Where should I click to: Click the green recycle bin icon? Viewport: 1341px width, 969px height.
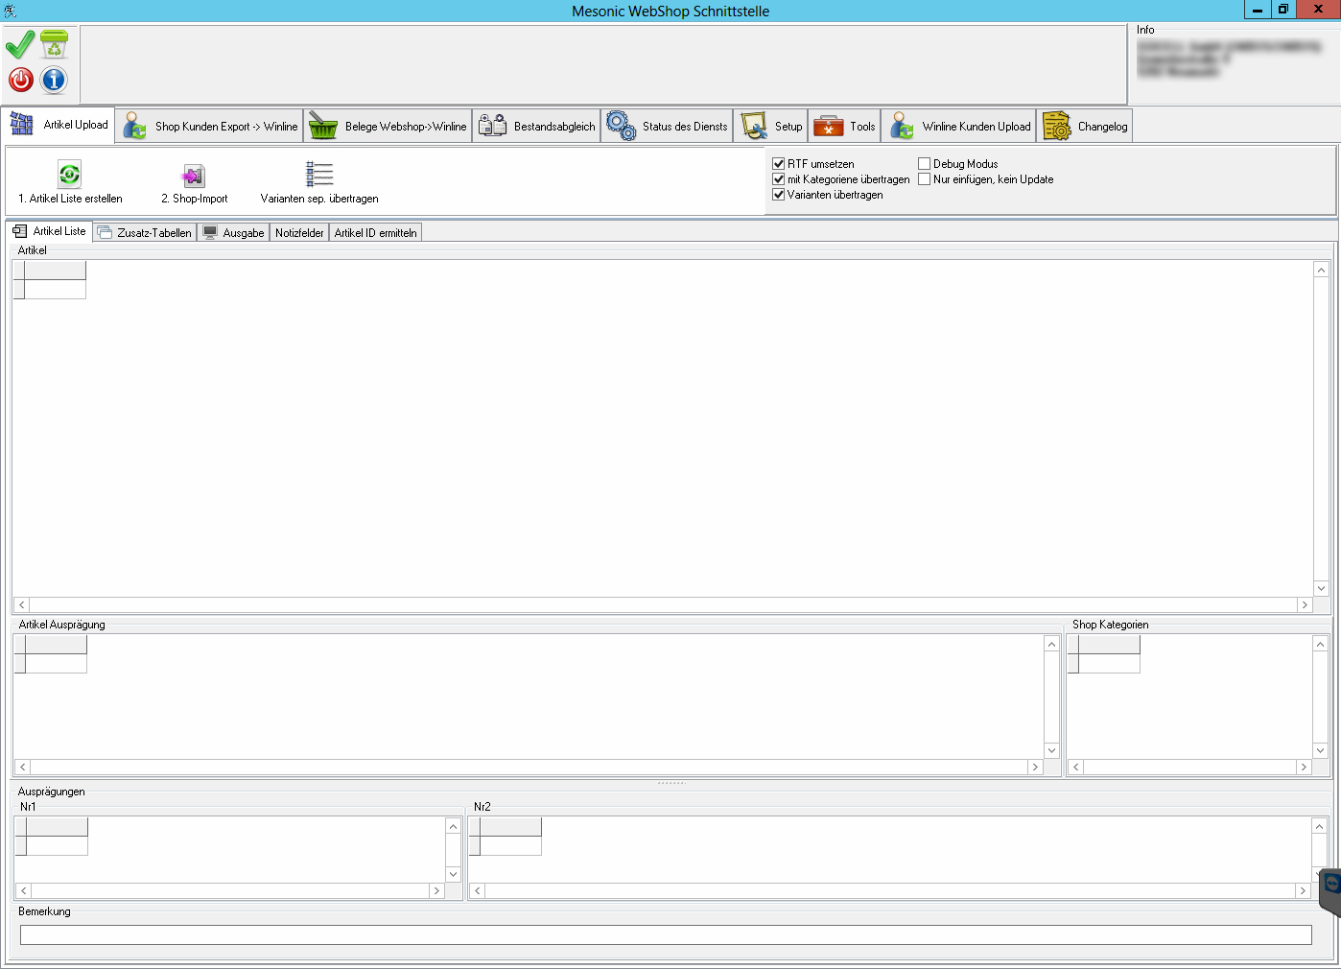54,45
